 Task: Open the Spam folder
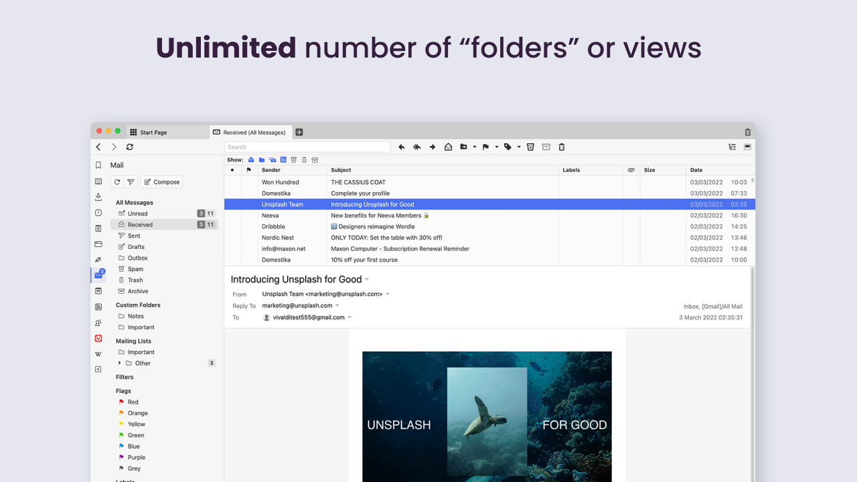click(x=164, y=269)
